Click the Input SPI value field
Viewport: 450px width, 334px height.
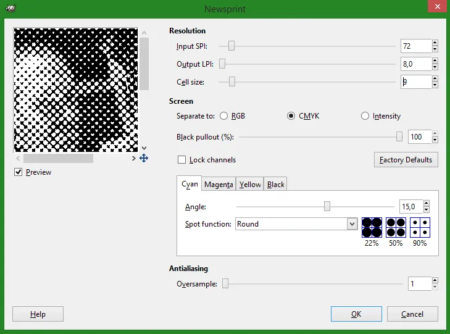416,46
